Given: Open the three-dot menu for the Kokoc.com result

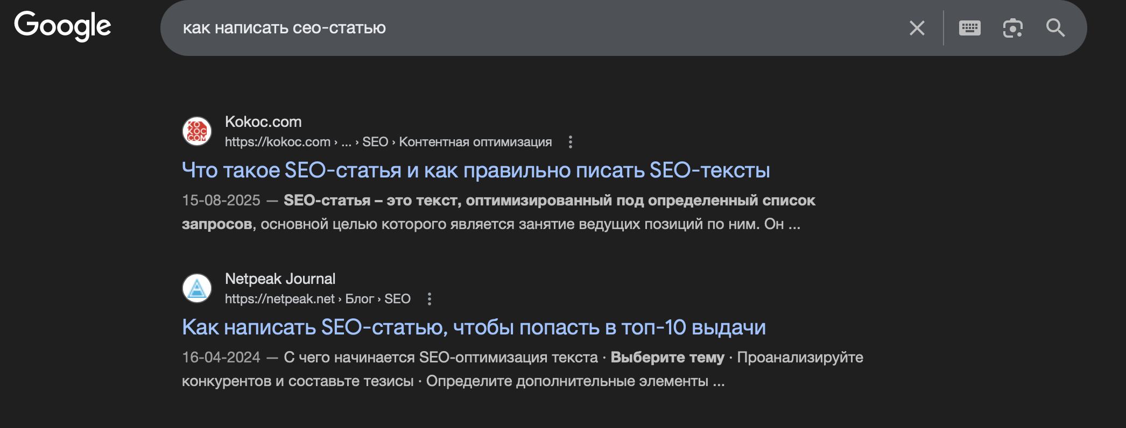Looking at the screenshot, I should [571, 142].
